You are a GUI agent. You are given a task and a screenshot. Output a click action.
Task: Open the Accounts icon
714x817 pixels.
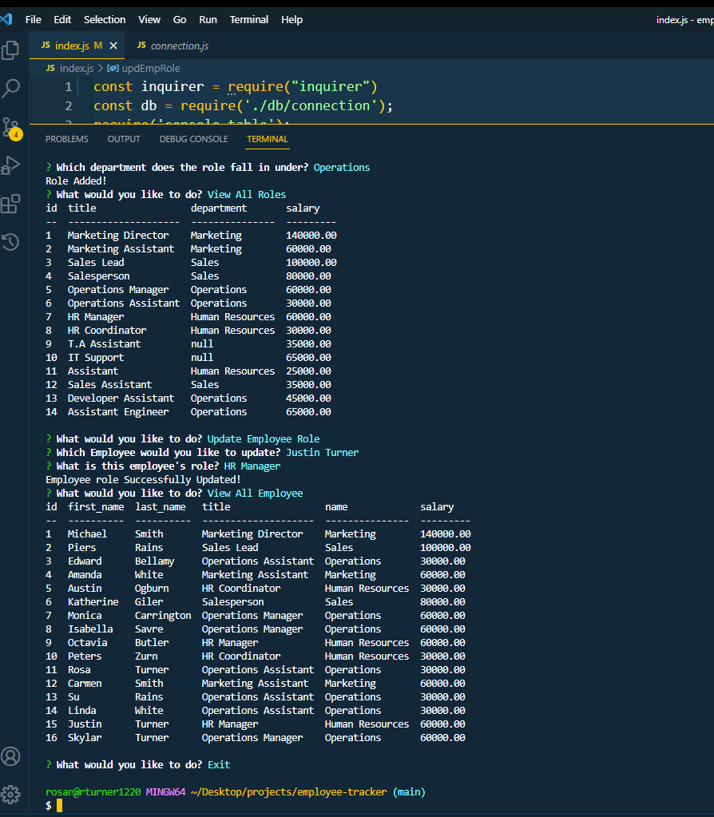click(x=10, y=756)
